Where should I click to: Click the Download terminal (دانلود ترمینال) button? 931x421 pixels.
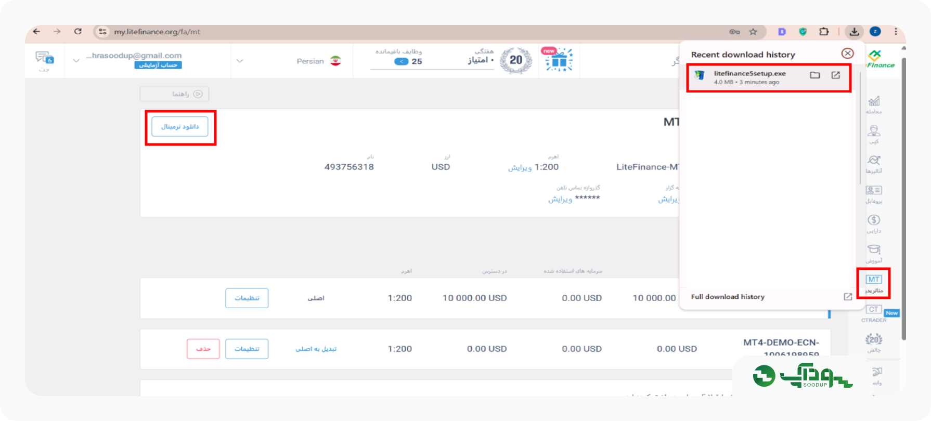[x=180, y=127]
